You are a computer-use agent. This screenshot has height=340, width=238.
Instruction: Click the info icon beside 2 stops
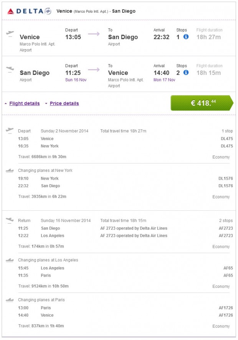pos(187,73)
